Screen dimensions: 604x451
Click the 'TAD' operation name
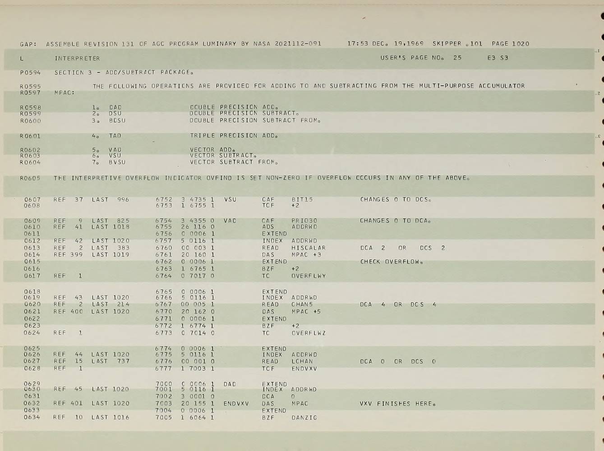pyautogui.click(x=115, y=136)
